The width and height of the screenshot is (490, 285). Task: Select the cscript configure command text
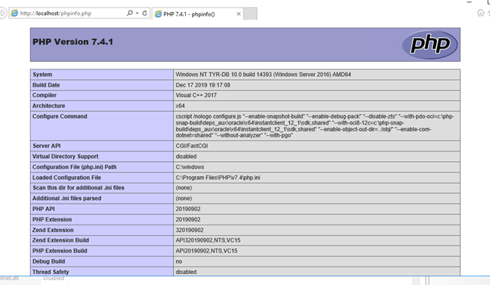[315, 126]
